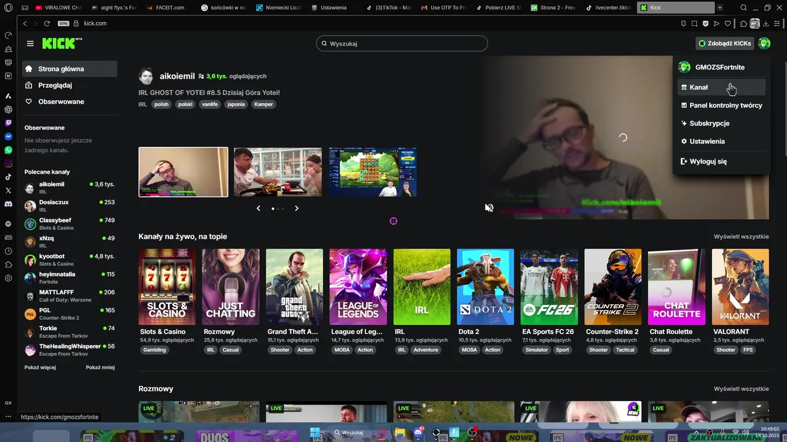Go to Strona główna in the sidebar
787x442 pixels.
click(x=69, y=69)
